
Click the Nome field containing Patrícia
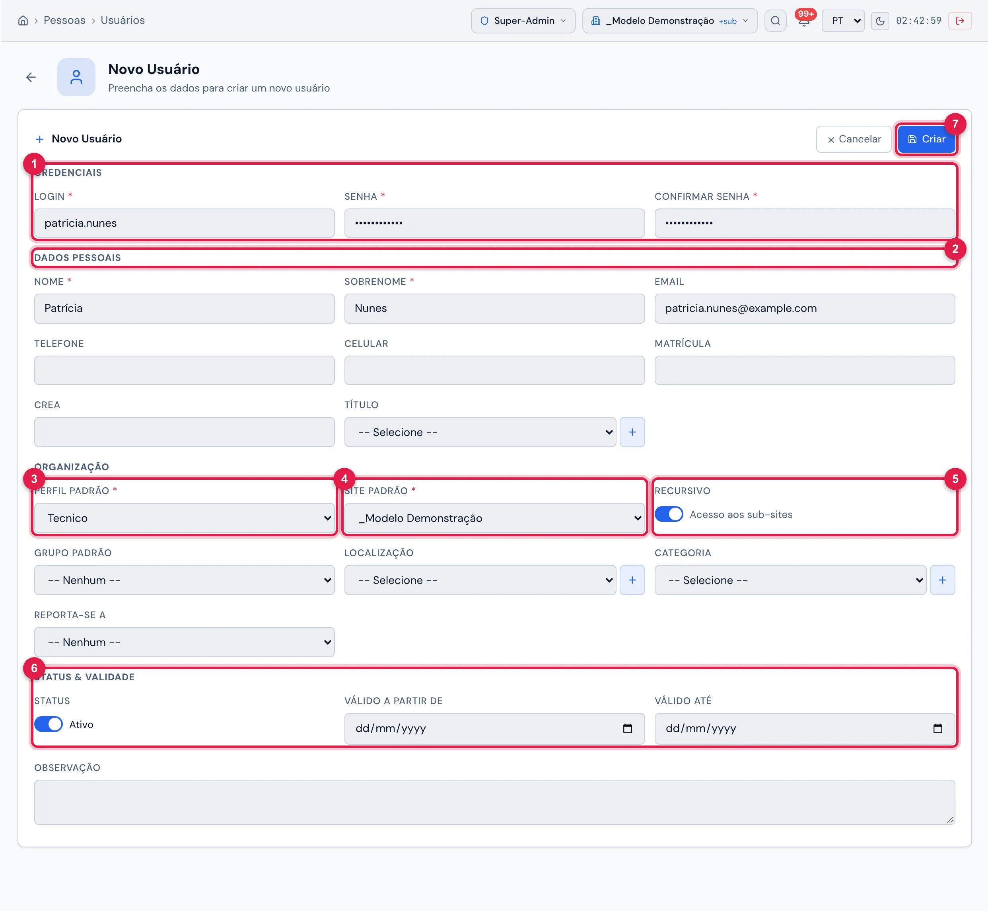pos(184,309)
